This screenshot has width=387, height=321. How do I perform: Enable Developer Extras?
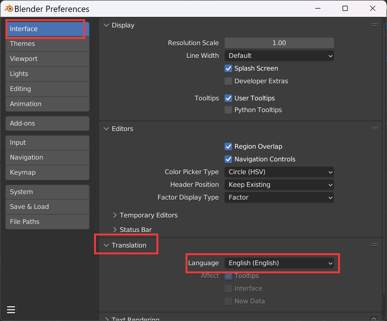coord(228,81)
